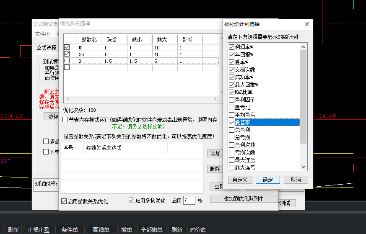Click 添加到优化队列中 button

244,198
